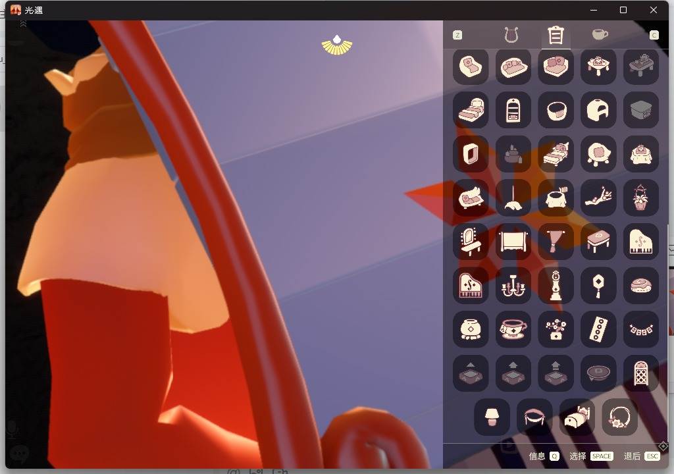Choose the three-dot tile banner icon

598,329
